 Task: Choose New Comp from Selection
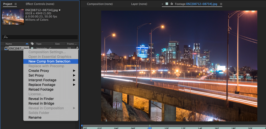pyautogui.click(x=51, y=61)
